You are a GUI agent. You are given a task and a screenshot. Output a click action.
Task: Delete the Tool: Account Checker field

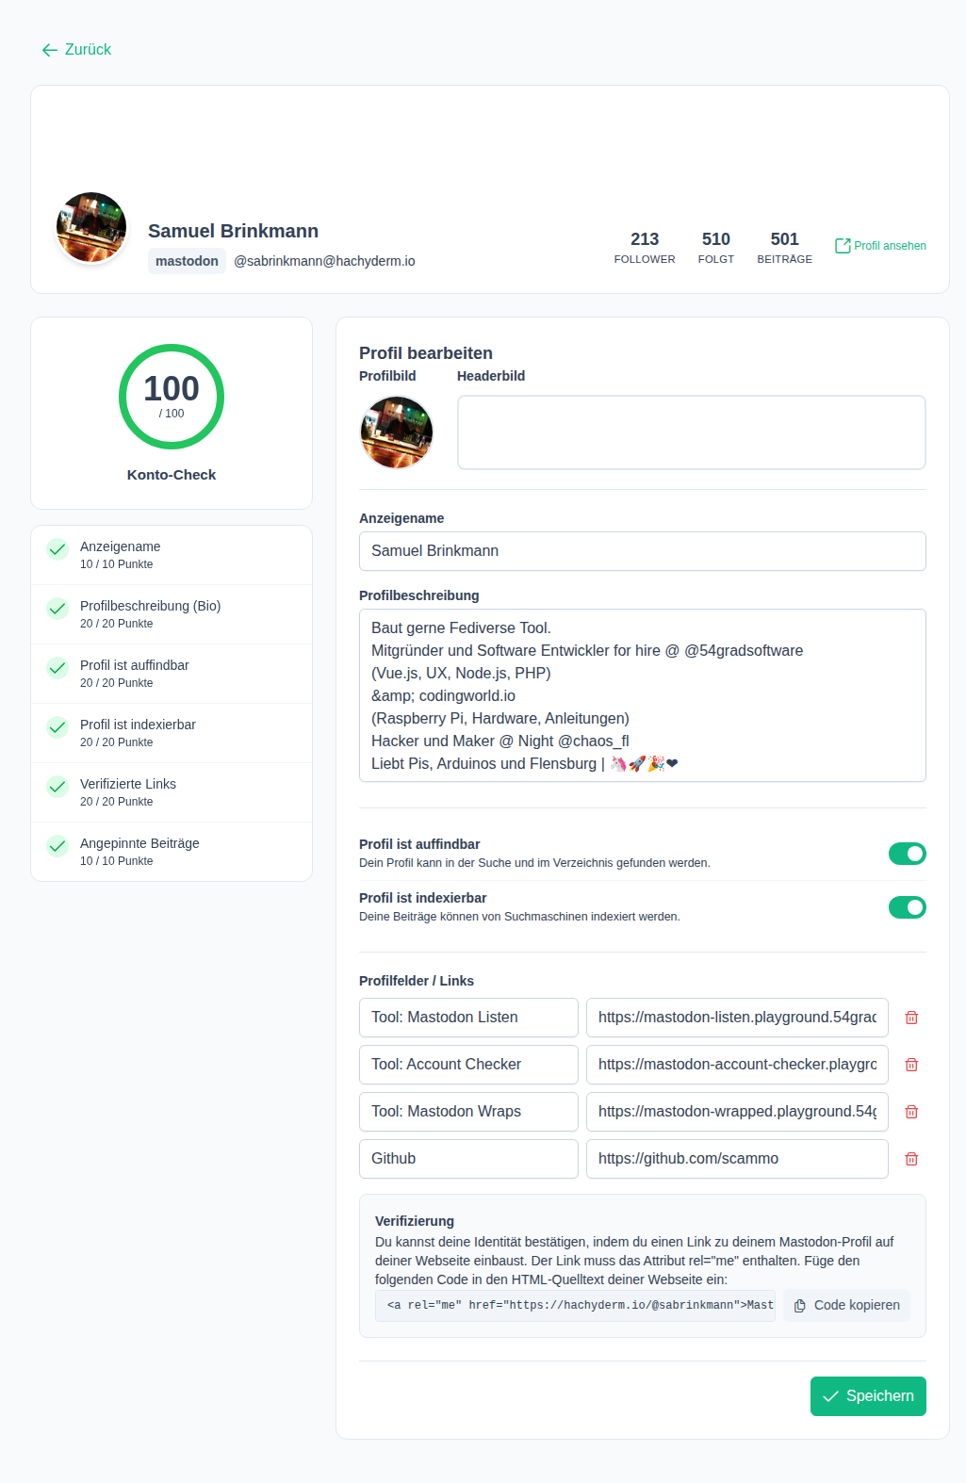coord(911,1065)
